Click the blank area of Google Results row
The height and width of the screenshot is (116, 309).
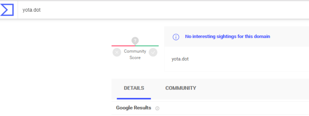[233, 108]
